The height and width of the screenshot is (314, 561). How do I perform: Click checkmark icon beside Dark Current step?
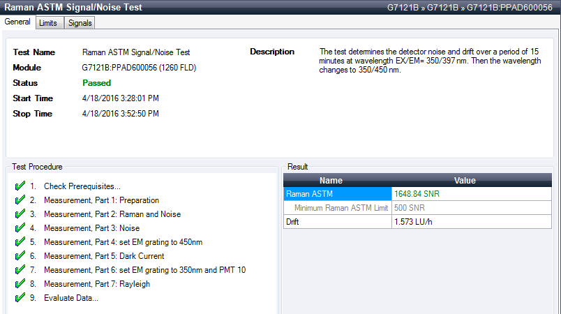(x=20, y=256)
